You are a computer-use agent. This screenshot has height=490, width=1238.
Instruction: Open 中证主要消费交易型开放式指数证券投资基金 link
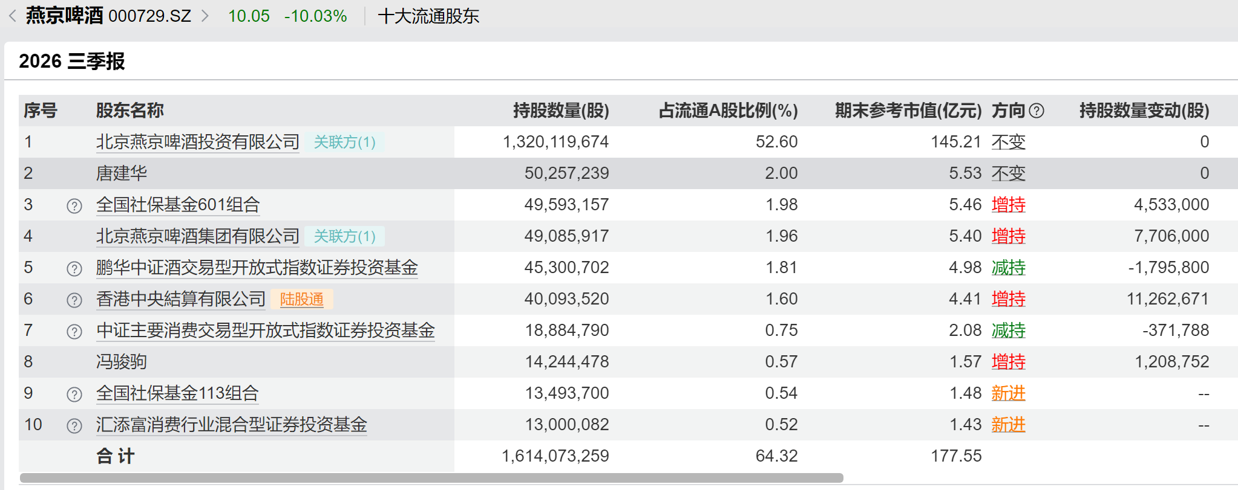266,330
